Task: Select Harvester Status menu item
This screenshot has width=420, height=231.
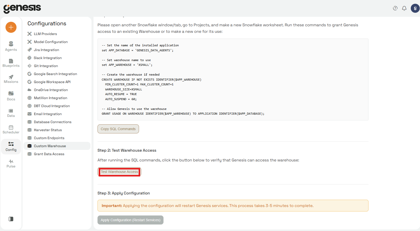Action: tap(57, 130)
